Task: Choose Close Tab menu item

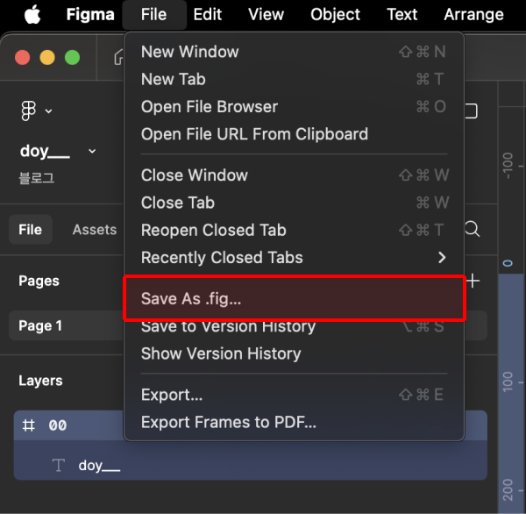Action: click(x=295, y=203)
